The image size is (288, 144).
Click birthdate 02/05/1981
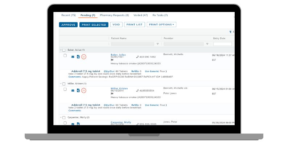pyautogui.click(x=117, y=57)
